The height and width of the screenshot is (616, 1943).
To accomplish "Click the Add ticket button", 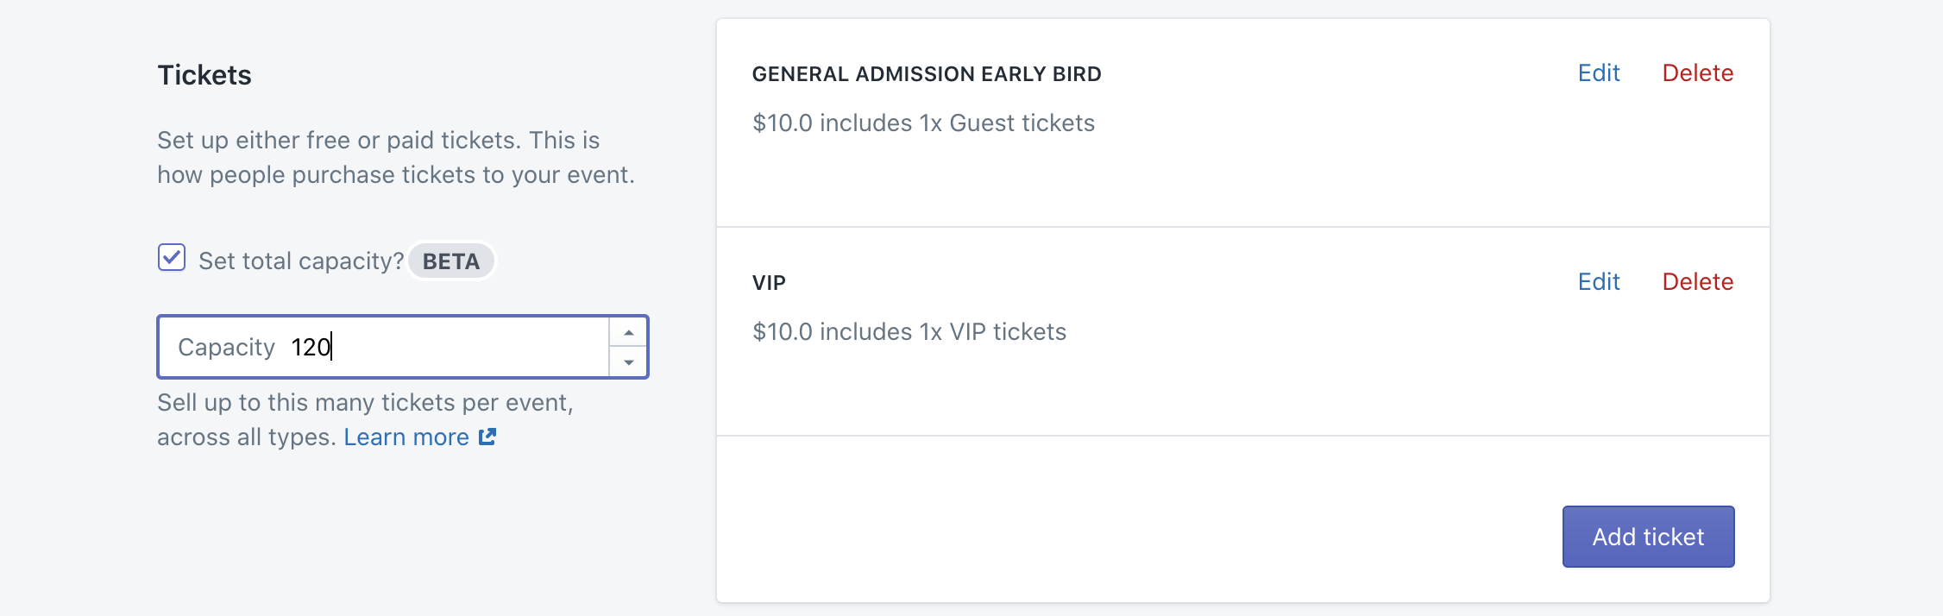I will click(1648, 537).
